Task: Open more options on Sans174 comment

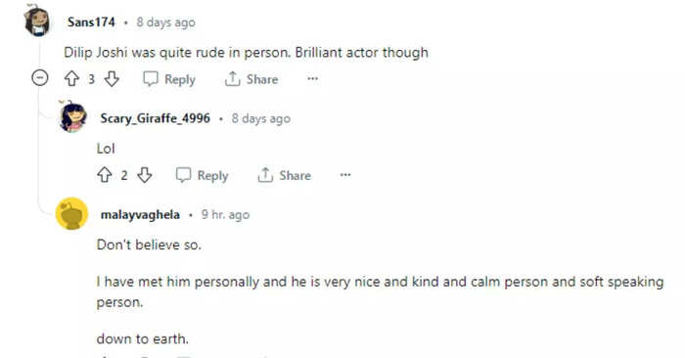Action: (x=312, y=79)
